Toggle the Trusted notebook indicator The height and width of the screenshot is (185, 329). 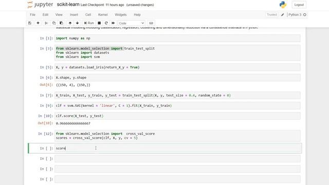[272, 15]
